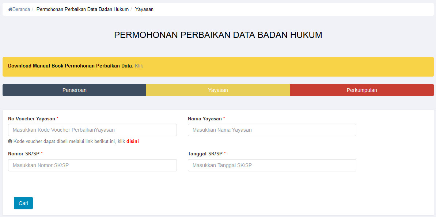Open the manual book 'Klik' link
Screen dimensions: 436x217
[x=139, y=66]
